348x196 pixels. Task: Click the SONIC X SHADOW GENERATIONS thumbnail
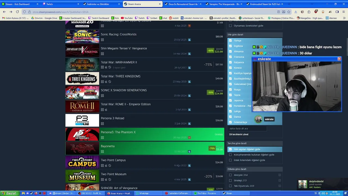(x=82, y=93)
